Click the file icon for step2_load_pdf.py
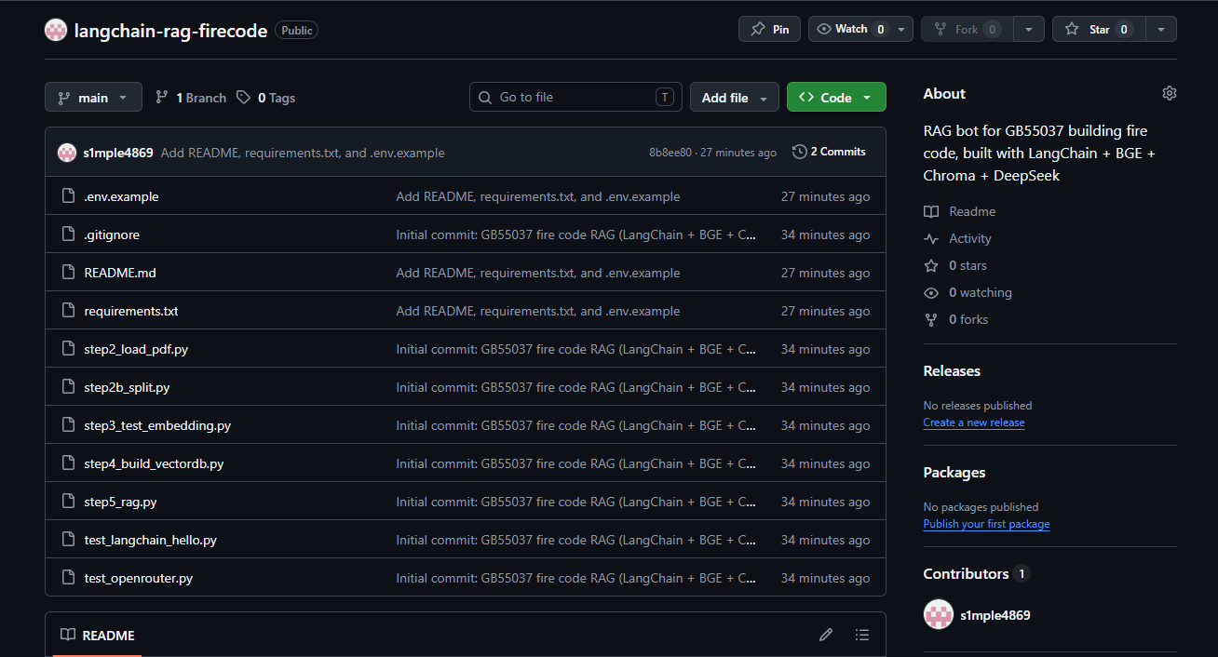 pos(68,349)
